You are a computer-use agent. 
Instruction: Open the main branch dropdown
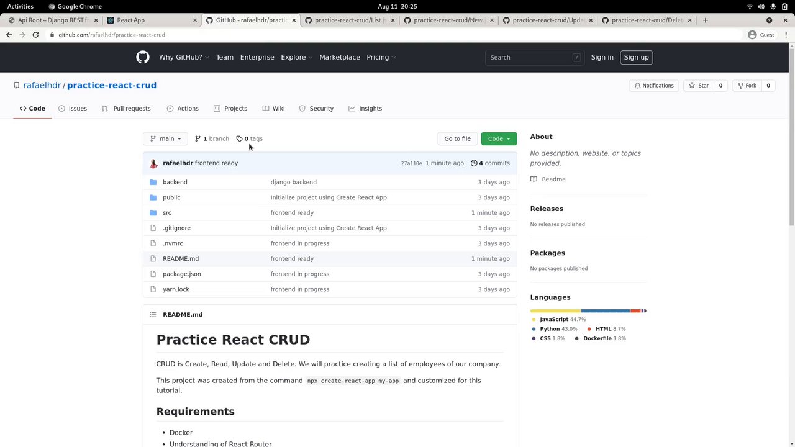click(x=165, y=138)
